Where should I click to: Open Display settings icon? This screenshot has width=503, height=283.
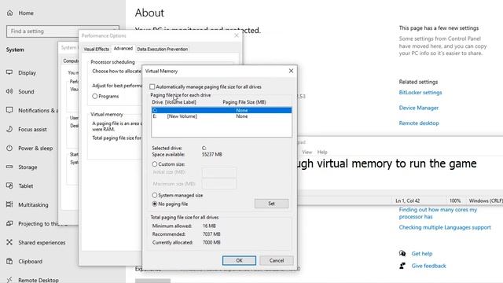click(9, 72)
